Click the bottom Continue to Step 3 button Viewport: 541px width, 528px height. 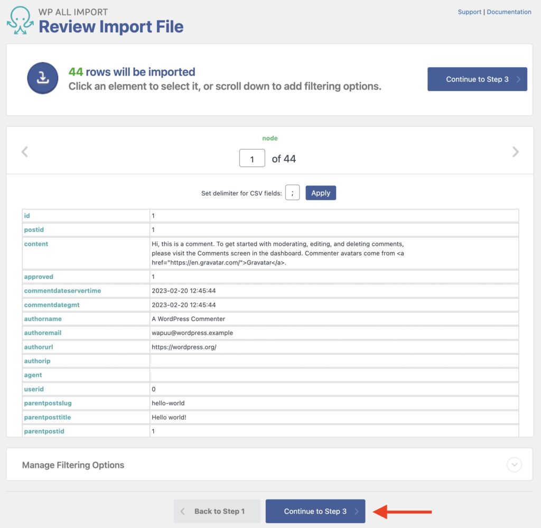[x=315, y=511]
